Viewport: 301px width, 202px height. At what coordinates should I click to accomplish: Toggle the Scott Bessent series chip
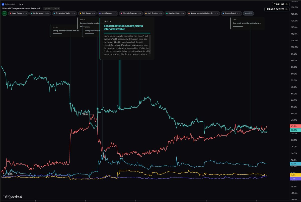[108, 13]
